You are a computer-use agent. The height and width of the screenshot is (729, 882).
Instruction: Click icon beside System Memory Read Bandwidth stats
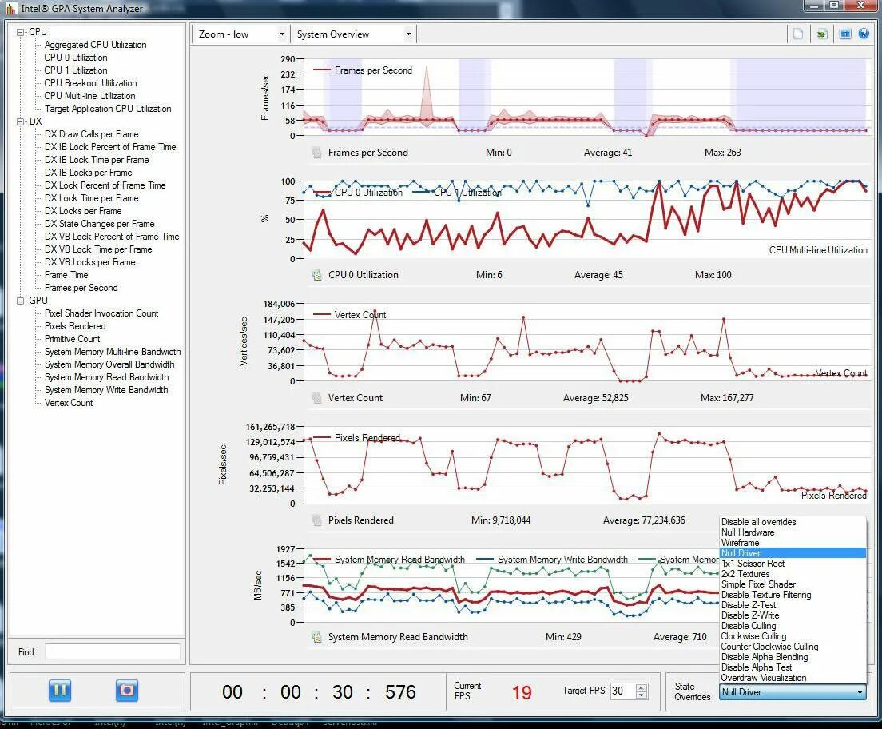[316, 637]
